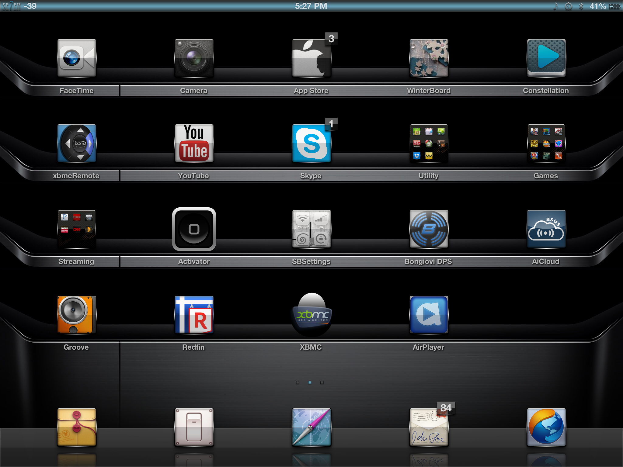Open the Activator app
623x467 pixels.
point(194,229)
